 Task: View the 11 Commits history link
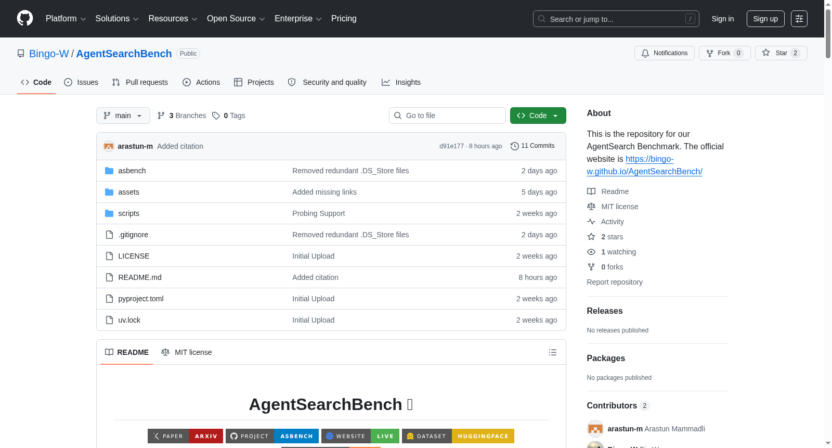coord(533,146)
